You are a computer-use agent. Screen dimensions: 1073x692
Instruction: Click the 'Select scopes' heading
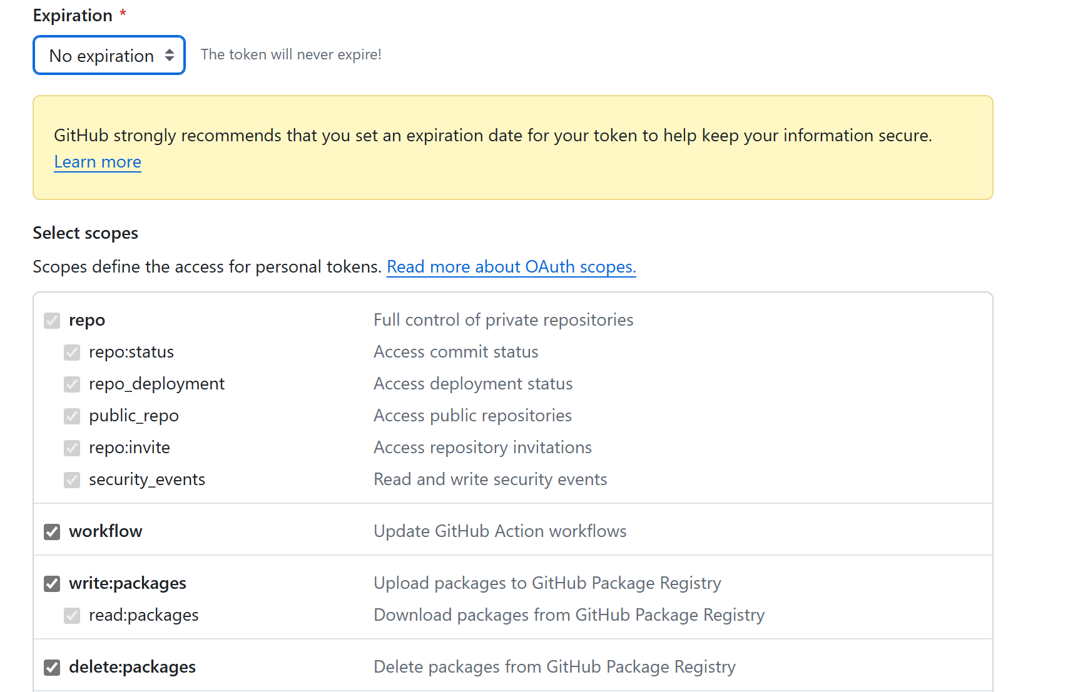(85, 233)
